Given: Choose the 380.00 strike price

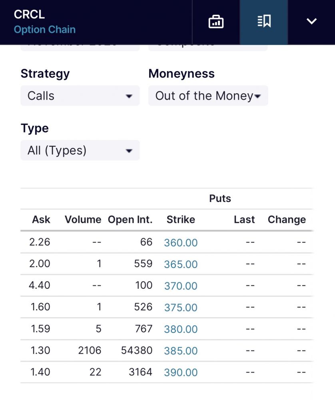Looking at the screenshot, I should pos(181,329).
